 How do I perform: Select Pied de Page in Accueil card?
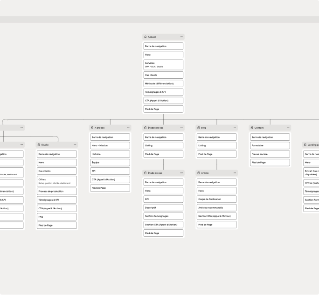coord(163,109)
